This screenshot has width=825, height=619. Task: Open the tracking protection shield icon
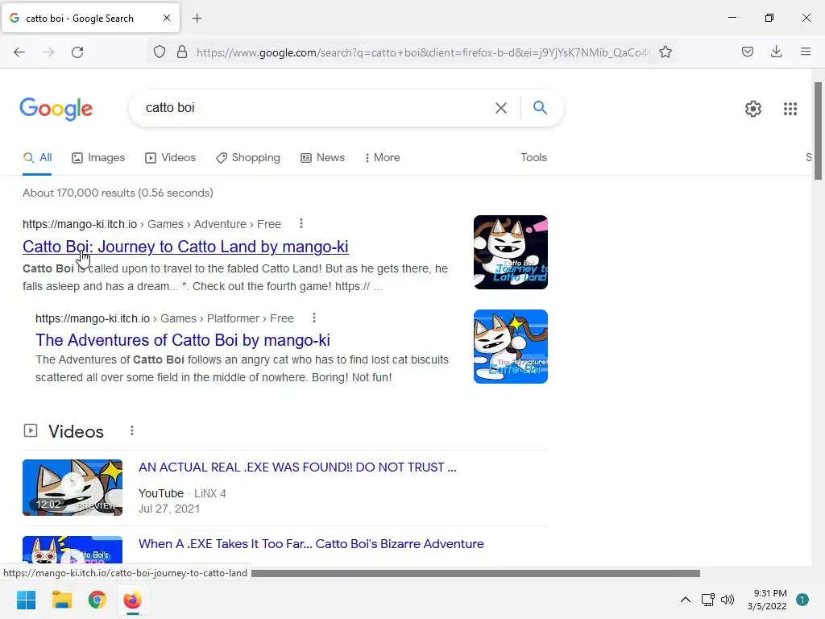160,52
